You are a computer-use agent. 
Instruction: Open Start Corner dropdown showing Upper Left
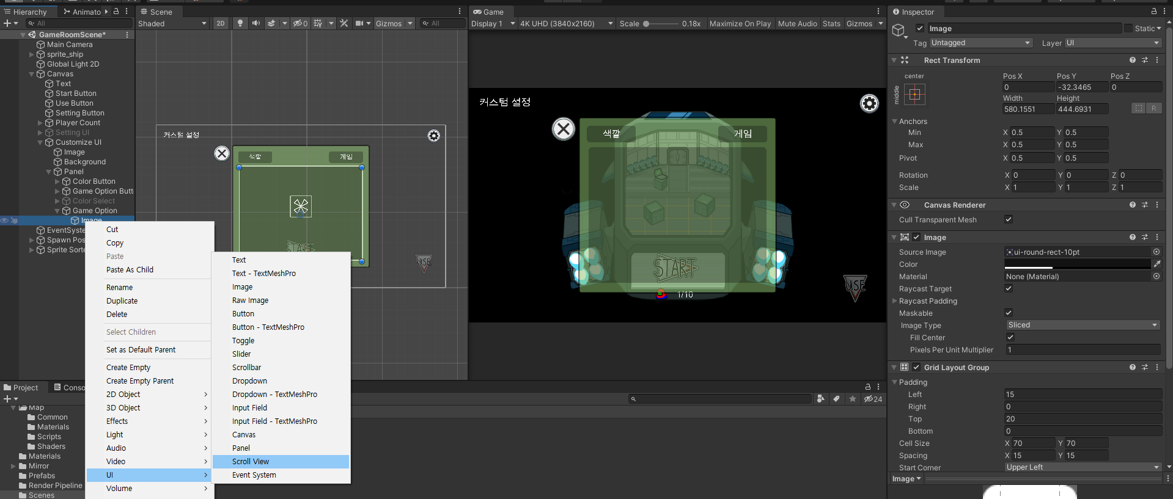1083,467
